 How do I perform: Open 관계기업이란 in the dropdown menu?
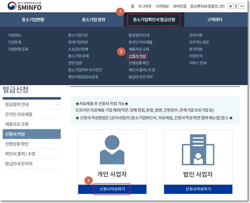[78, 42]
